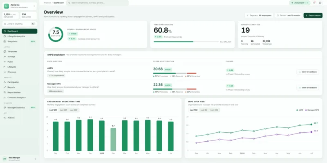Toggle the Manager NPS series in legend
The width and height of the screenshot is (327, 163).
pos(312,110)
